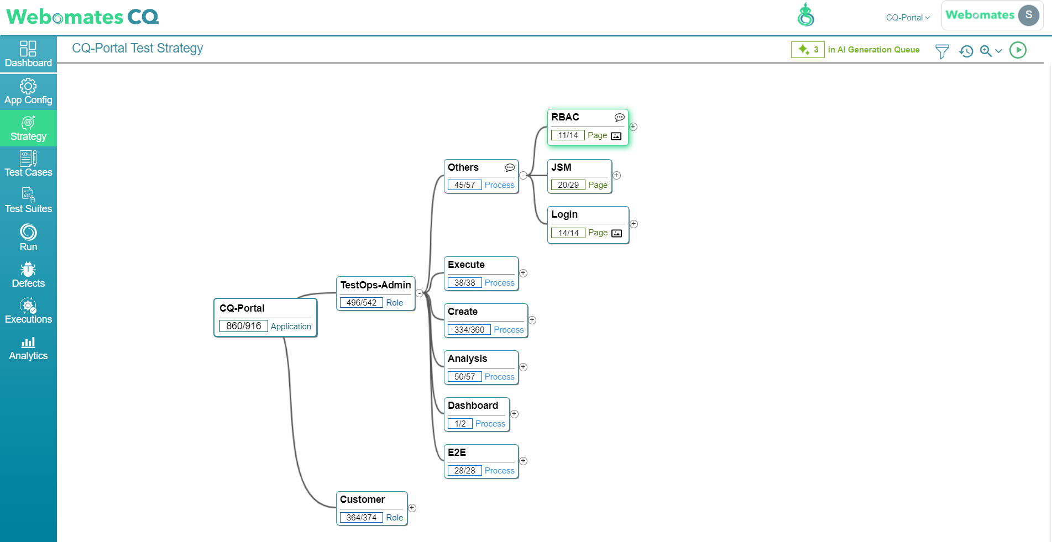Select the Customer role node
This screenshot has height=542, width=1052.
click(x=372, y=508)
